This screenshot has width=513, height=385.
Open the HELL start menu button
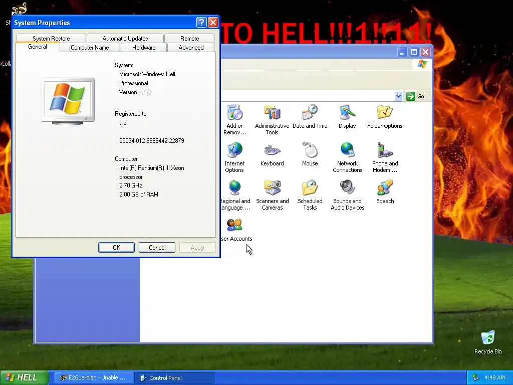click(24, 377)
